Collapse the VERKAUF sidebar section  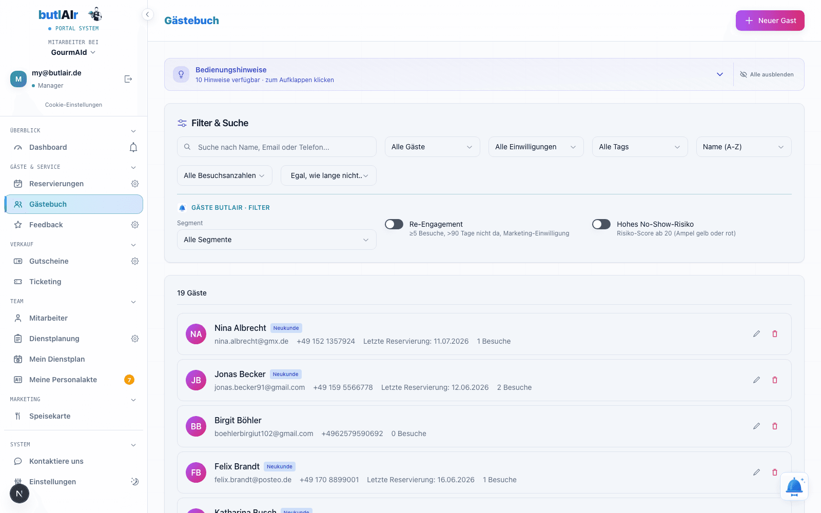(133, 245)
